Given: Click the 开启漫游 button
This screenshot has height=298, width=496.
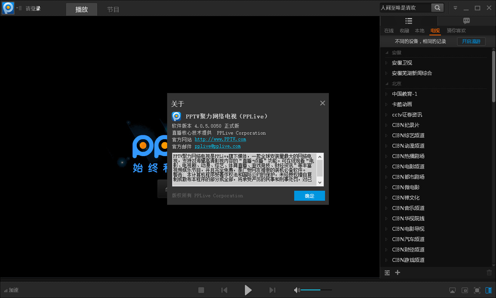Looking at the screenshot, I should pyautogui.click(x=471, y=41).
